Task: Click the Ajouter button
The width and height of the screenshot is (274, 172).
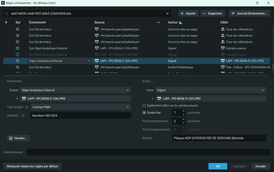Action: point(188,13)
